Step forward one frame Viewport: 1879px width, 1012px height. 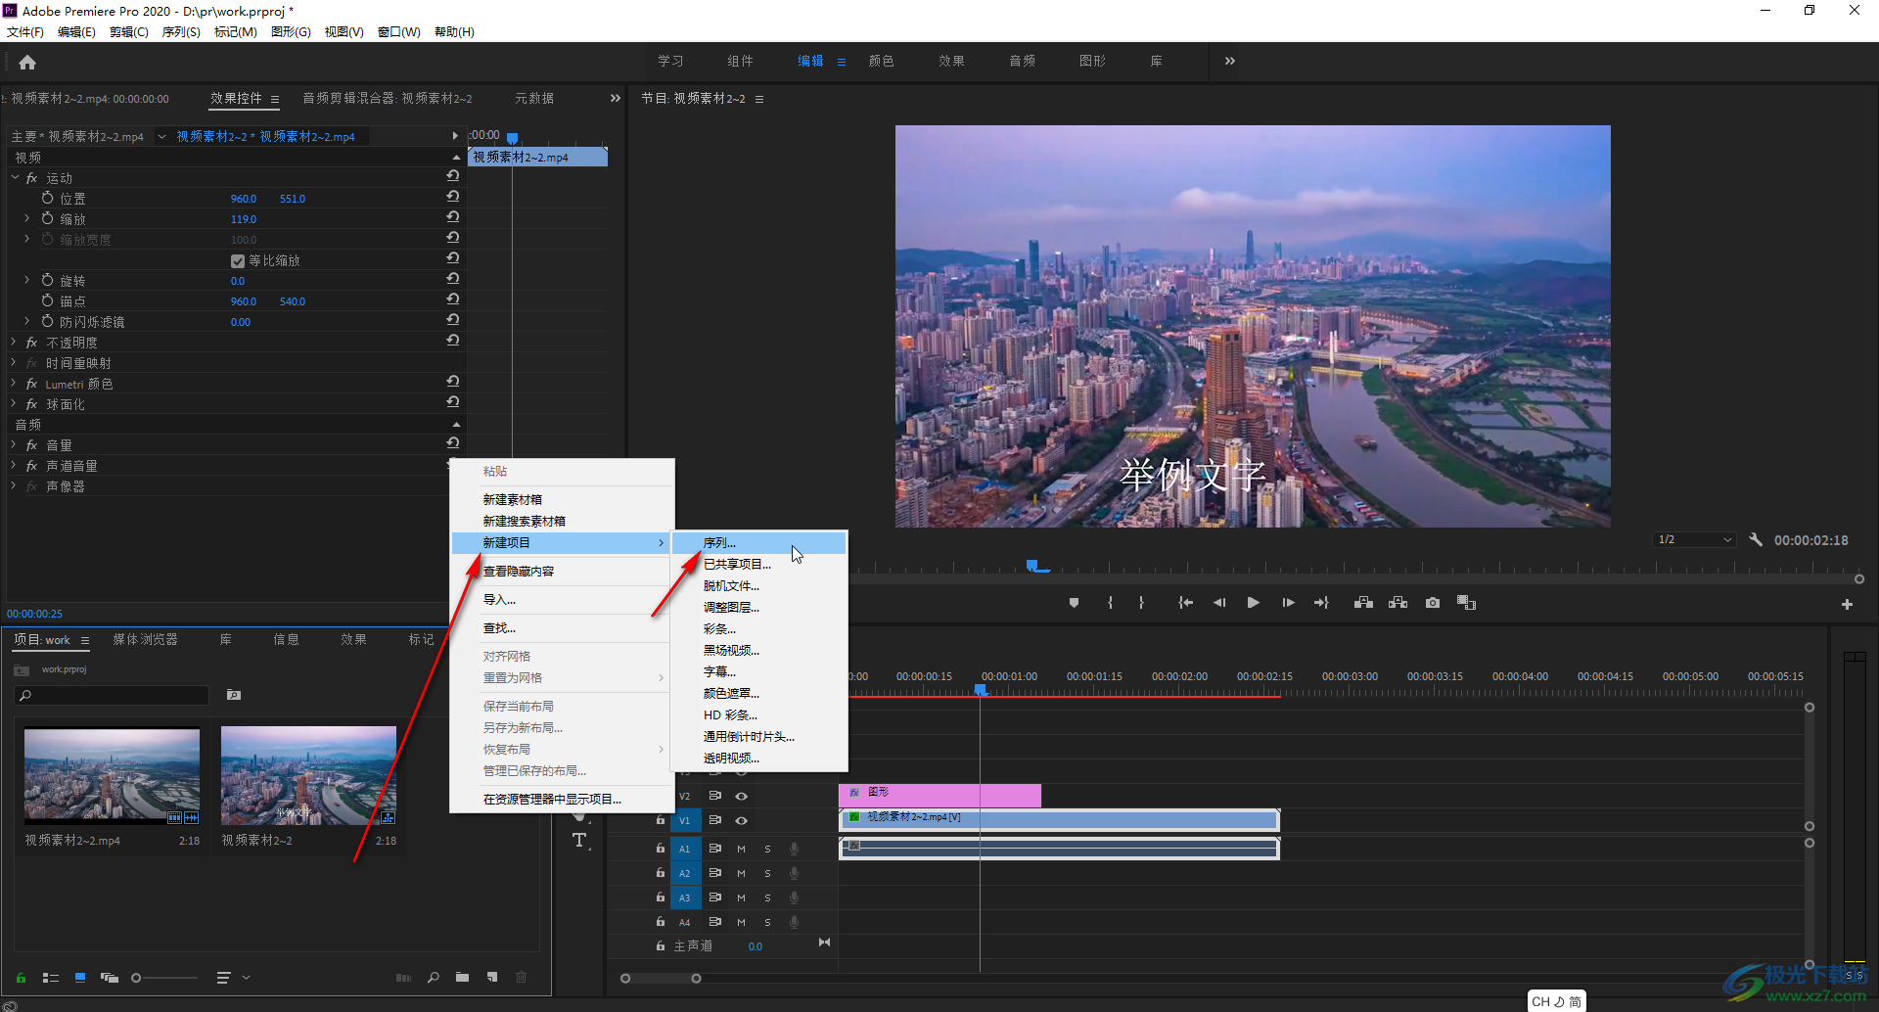click(x=1288, y=603)
